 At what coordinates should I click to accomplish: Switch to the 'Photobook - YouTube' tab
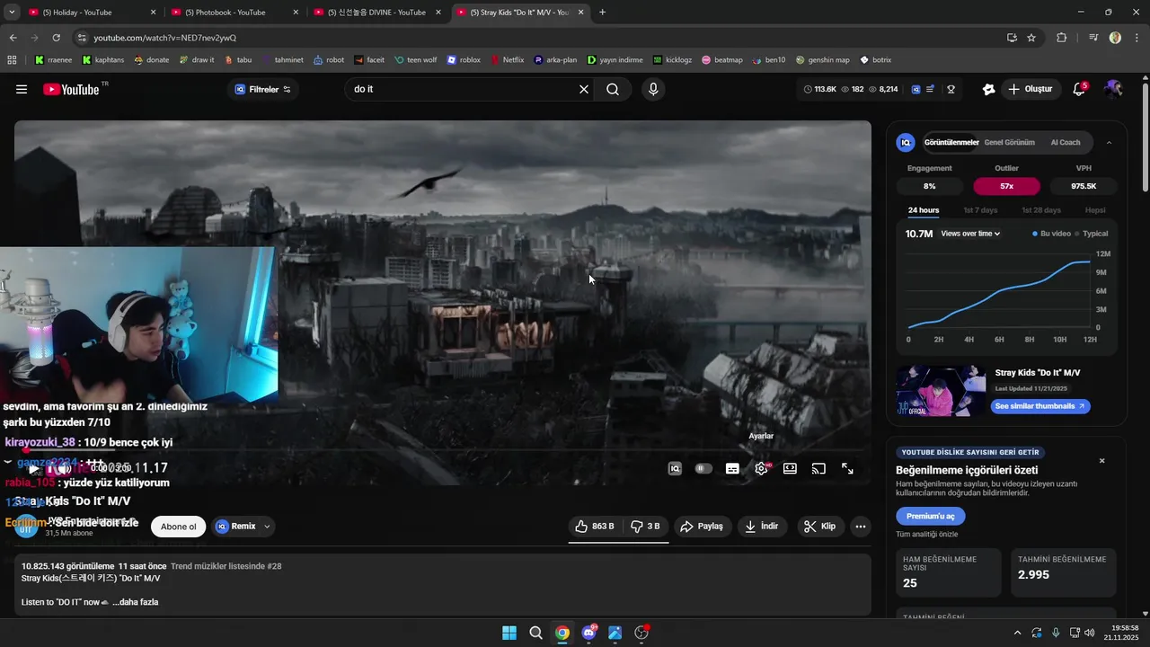[x=234, y=13]
